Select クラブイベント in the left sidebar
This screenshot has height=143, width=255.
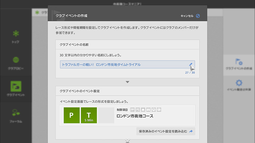point(16,89)
